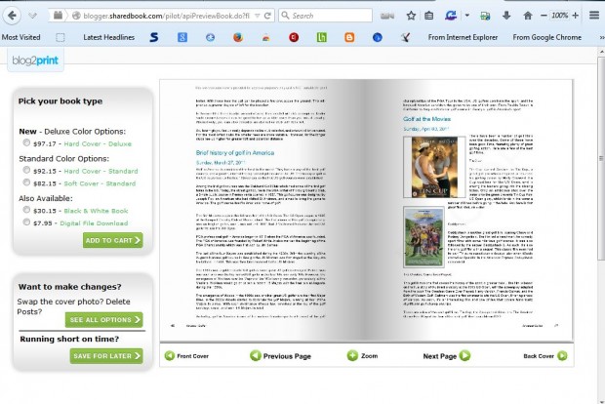Open the orange Blogger bookmark icon
This screenshot has height=404, width=605.
349,37
